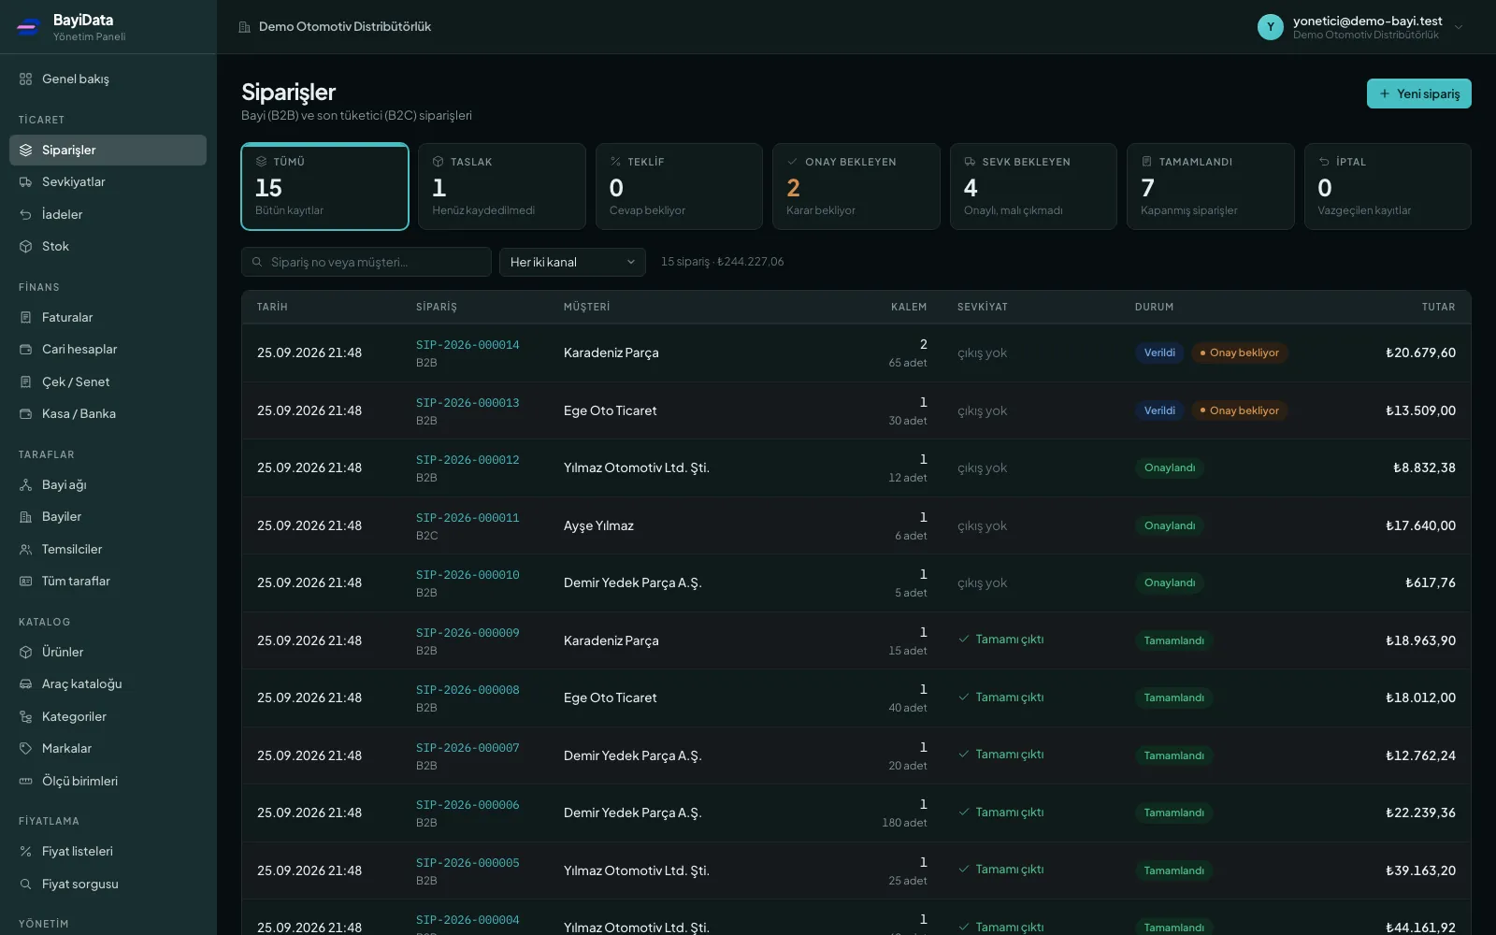The width and height of the screenshot is (1496, 935).
Task: Click the Markalar tag icon
Action: 26,749
